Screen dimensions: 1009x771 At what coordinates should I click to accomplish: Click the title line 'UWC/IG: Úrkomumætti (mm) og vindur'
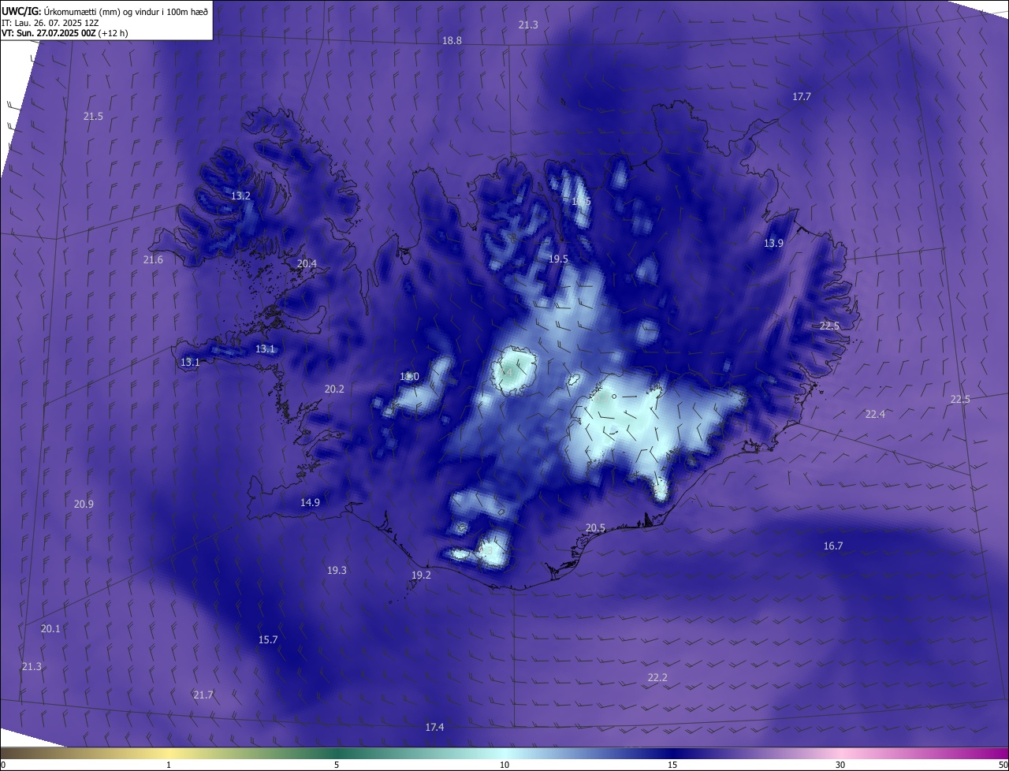[105, 11]
